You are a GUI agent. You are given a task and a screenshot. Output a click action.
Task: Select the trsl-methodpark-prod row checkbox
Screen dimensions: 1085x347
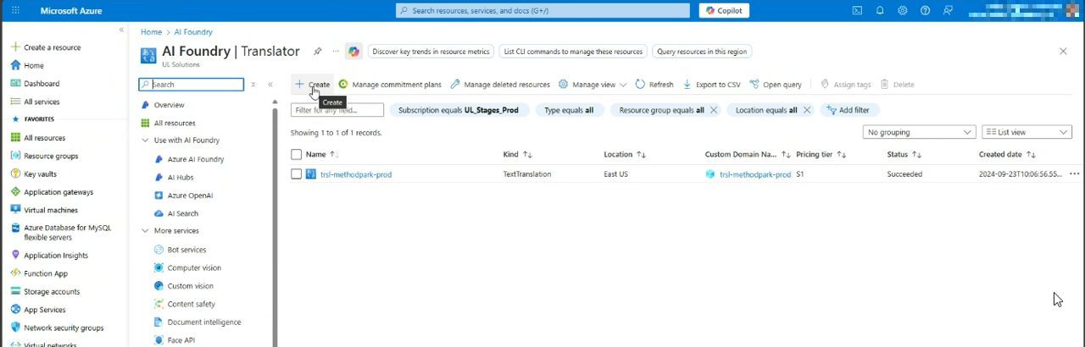coord(296,174)
